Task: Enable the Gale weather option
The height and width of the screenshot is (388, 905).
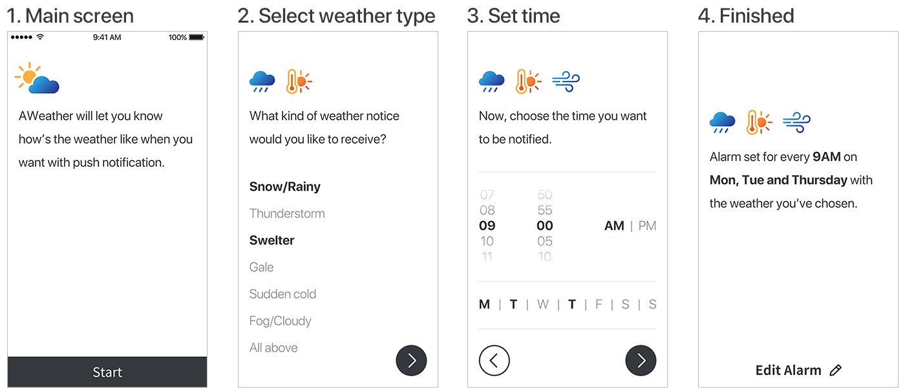Action: pos(262,267)
